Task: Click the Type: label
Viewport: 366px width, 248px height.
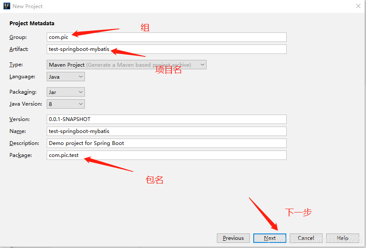Action: (x=16, y=65)
